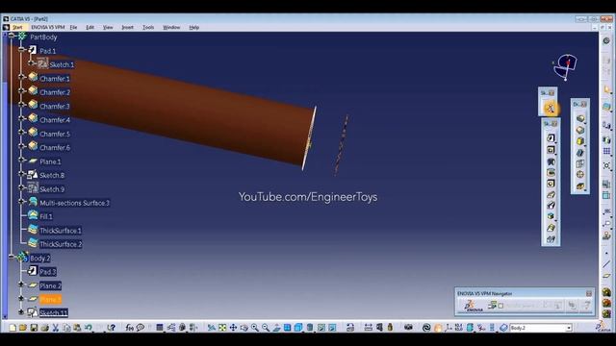Click the Fit All In view icon
Viewport: 616px width, 346px height.
[x=222, y=327]
